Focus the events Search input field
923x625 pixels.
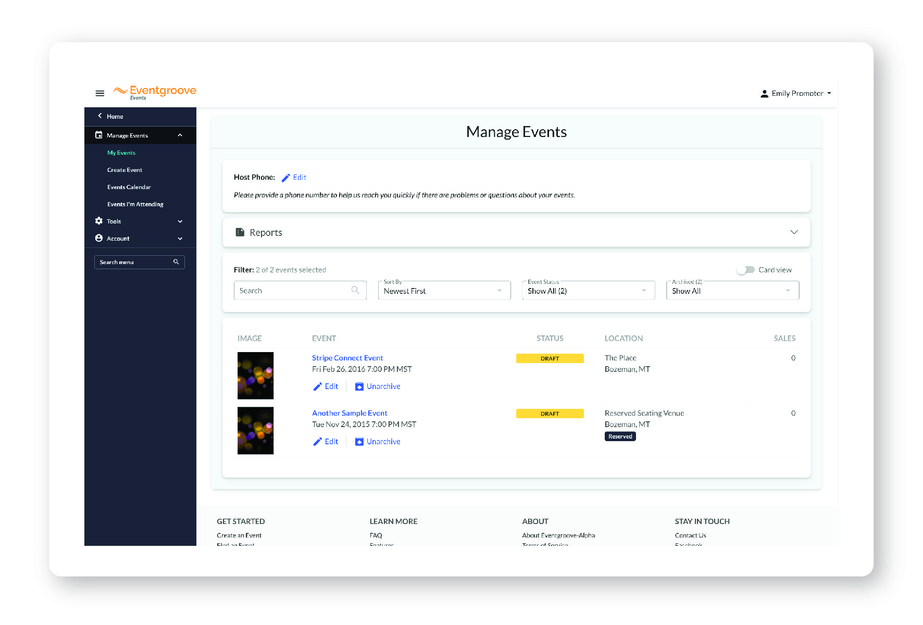pos(300,291)
